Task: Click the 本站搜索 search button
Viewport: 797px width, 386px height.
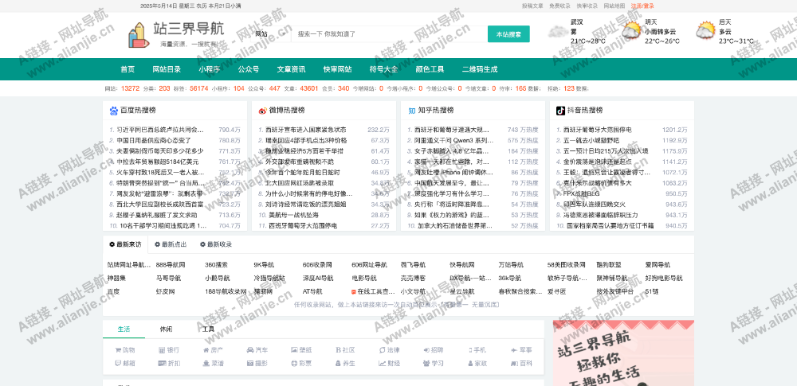Action: coord(508,34)
